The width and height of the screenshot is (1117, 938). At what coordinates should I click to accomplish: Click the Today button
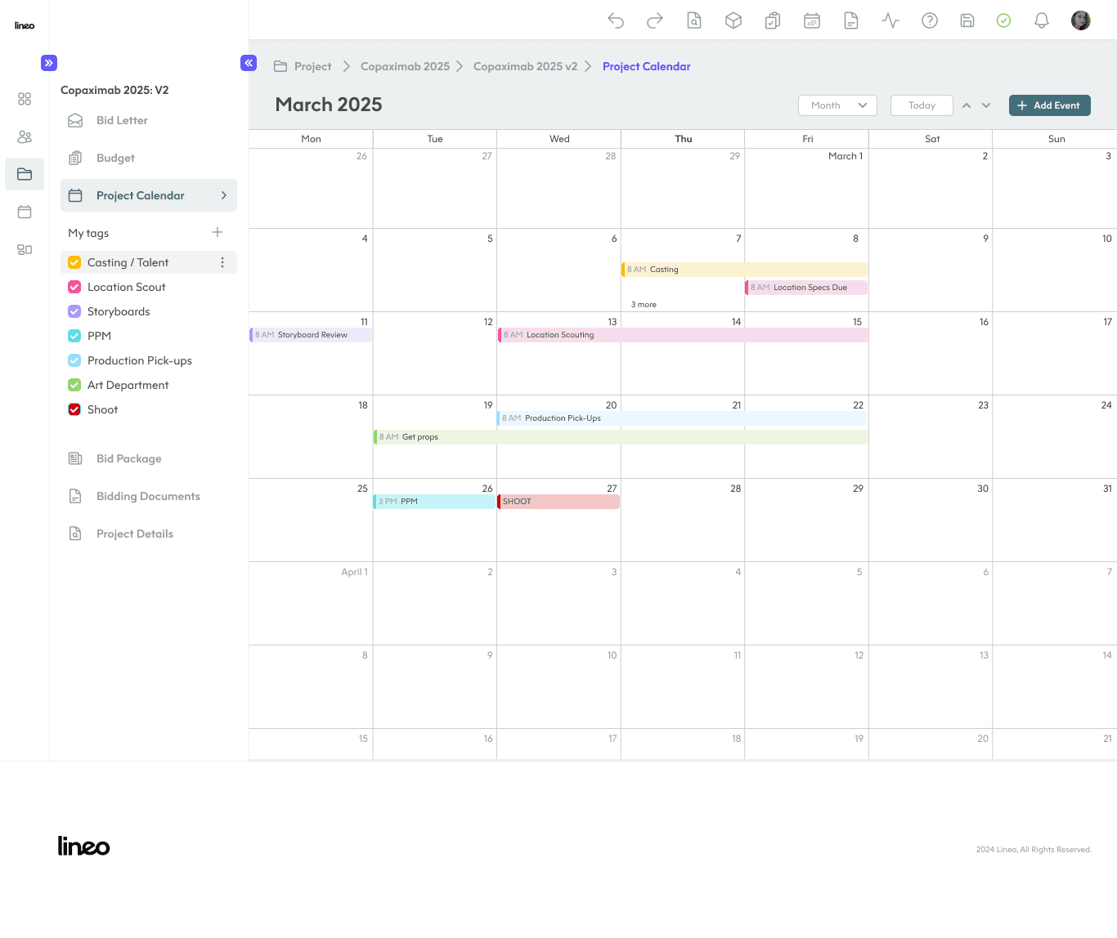[922, 105]
